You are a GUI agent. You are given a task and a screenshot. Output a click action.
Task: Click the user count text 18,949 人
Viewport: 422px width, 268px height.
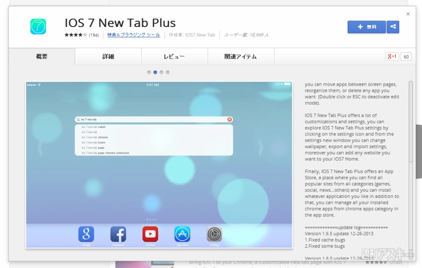(246, 35)
